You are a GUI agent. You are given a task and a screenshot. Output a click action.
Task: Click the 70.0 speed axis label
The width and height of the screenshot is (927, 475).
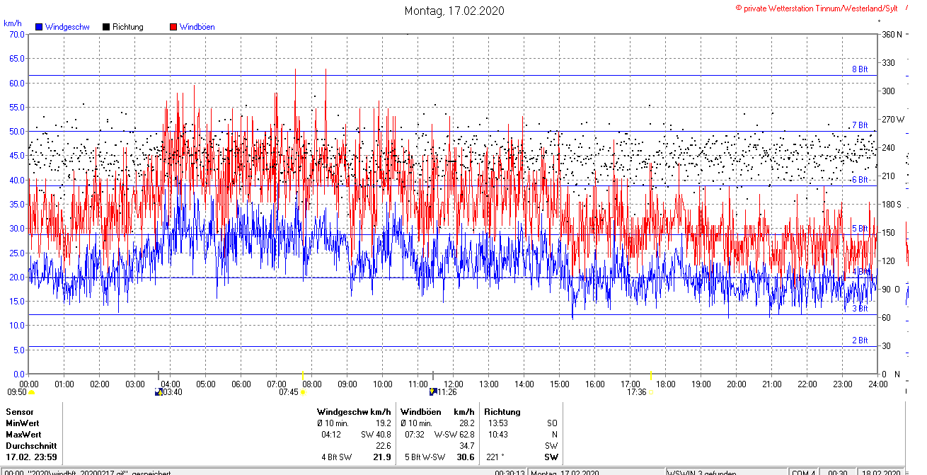pyautogui.click(x=16, y=34)
